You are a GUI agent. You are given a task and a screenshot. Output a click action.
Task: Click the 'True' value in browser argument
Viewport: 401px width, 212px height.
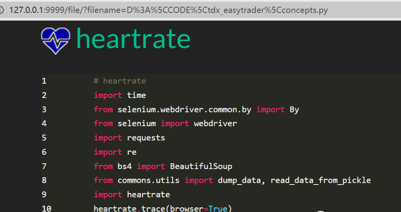[218, 208]
